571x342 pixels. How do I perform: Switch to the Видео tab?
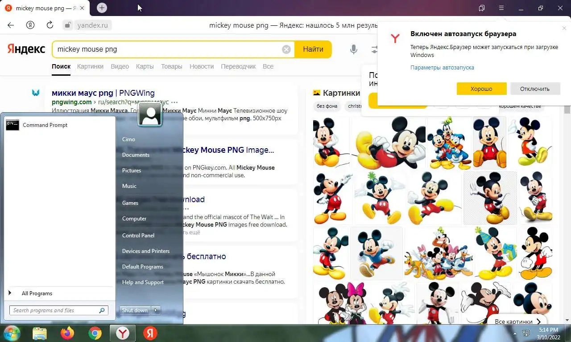[120, 66]
